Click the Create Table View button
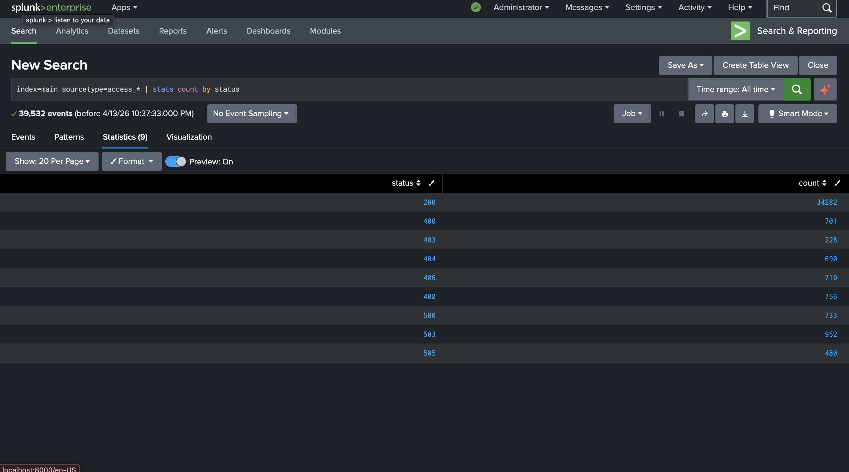The height and width of the screenshot is (472, 849). pyautogui.click(x=755, y=65)
